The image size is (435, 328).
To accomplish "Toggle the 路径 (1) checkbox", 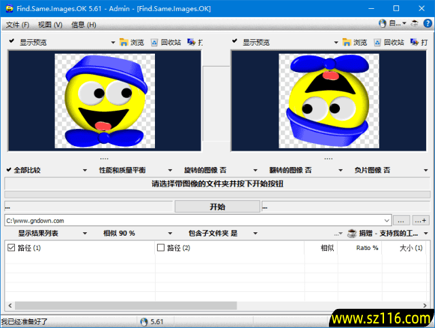I will pyautogui.click(x=11, y=248).
